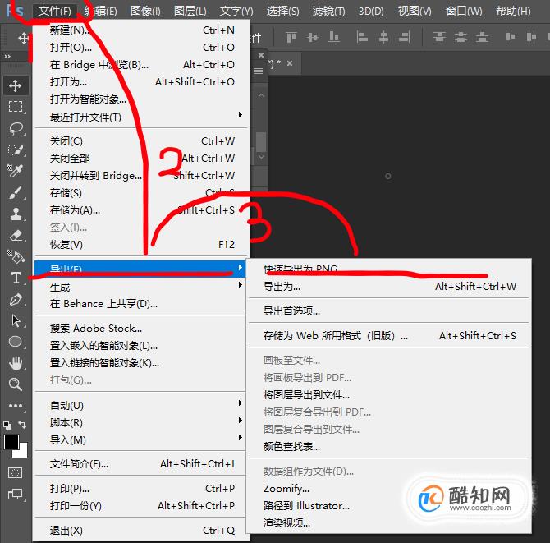Close the document tab
550x543 pixels.
[x=290, y=63]
